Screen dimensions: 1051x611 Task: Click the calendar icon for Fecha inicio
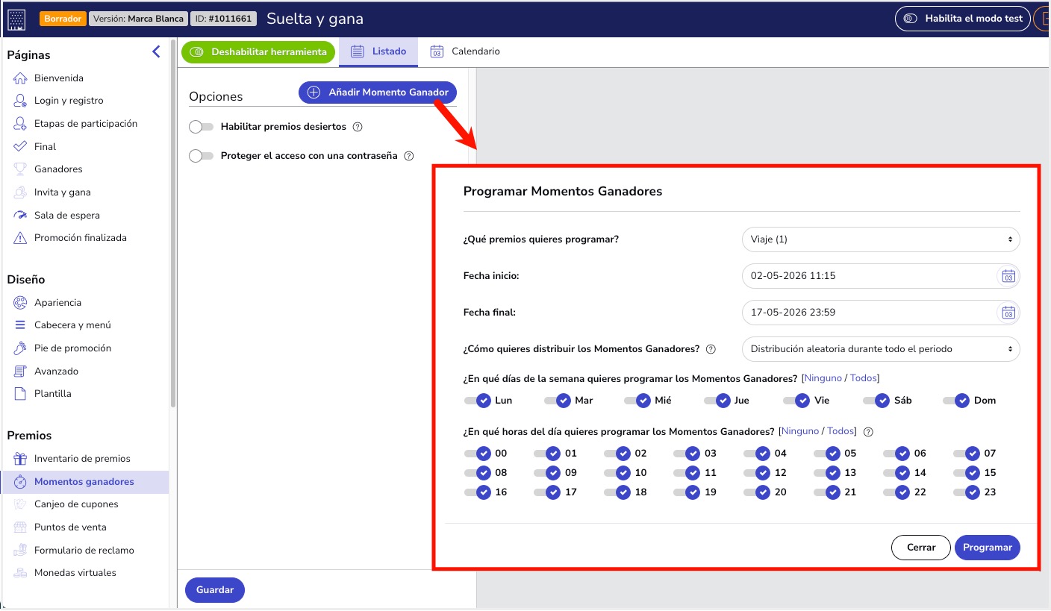(x=1008, y=276)
